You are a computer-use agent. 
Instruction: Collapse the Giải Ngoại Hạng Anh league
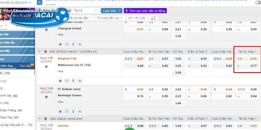(39, 119)
